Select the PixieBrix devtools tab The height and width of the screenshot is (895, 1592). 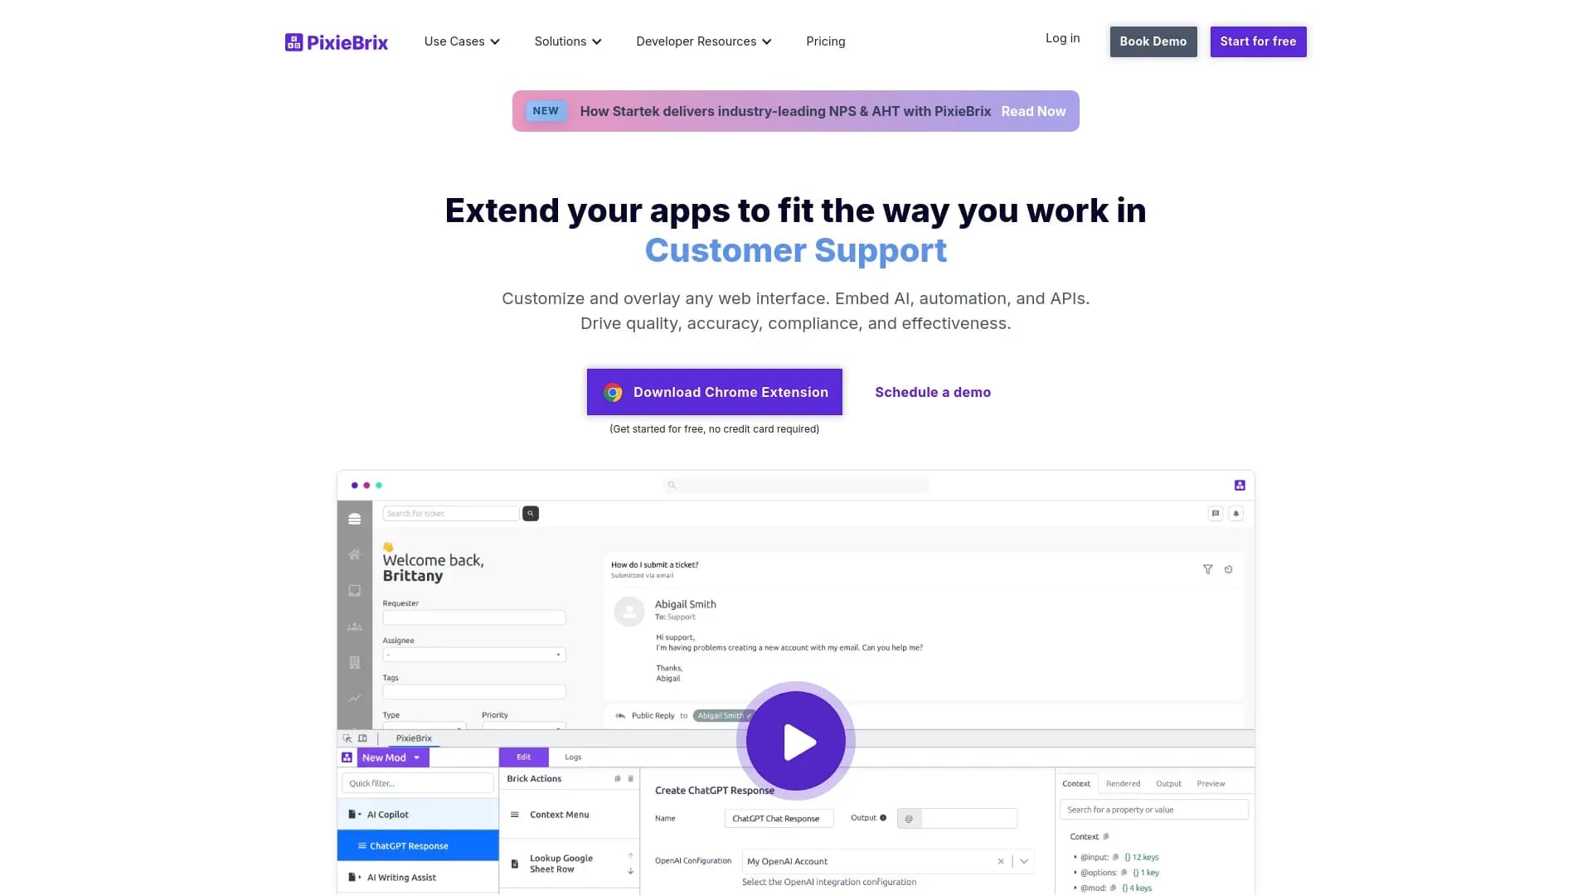pyautogui.click(x=414, y=738)
